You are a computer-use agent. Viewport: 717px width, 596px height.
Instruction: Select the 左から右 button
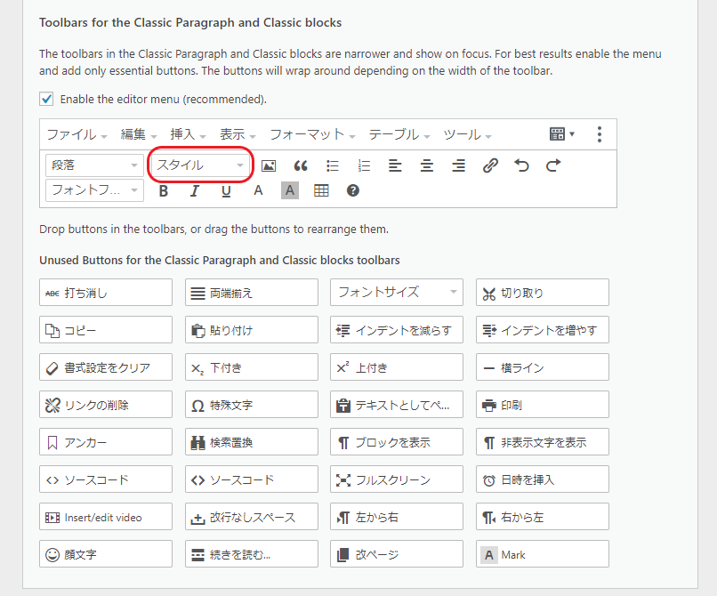point(397,517)
